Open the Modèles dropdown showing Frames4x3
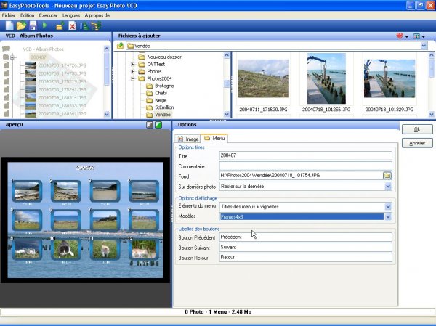The height and width of the screenshot is (326, 436). 387,216
